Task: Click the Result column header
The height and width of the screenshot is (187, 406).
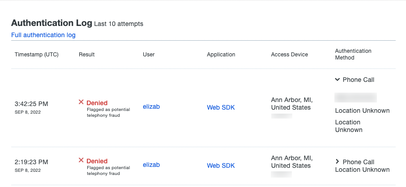Action: pos(86,55)
